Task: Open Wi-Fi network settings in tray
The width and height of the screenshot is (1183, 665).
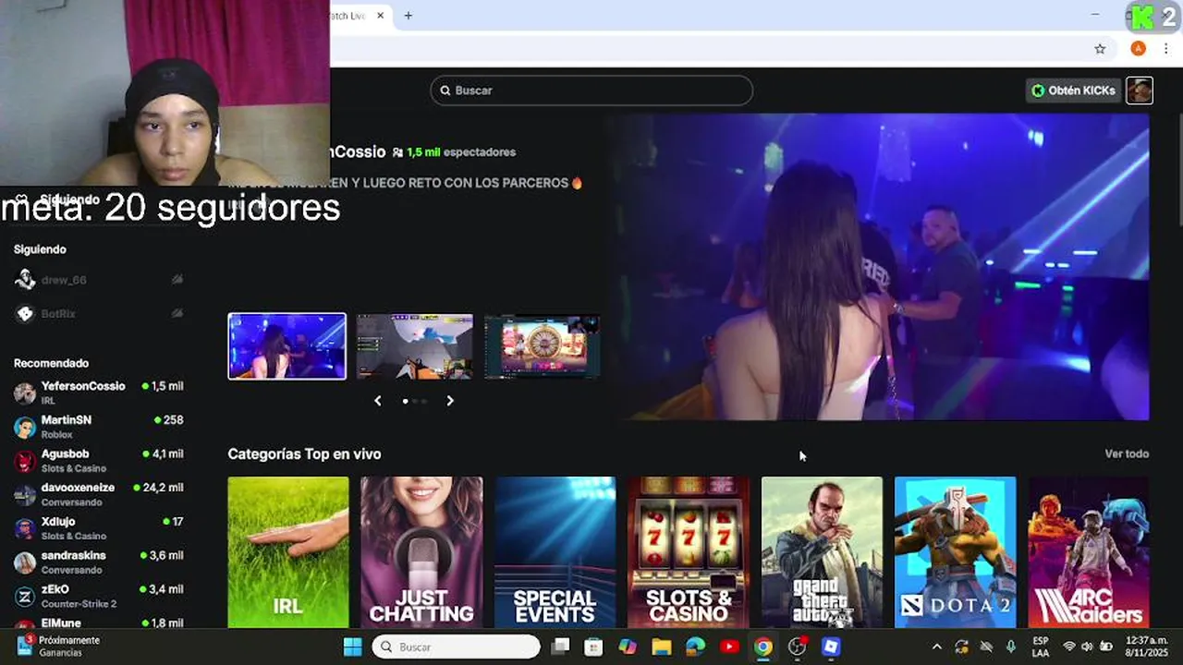Action: pos(1069,647)
